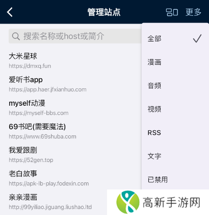
Task: Tap the back arrow icon
Action: 10,12
